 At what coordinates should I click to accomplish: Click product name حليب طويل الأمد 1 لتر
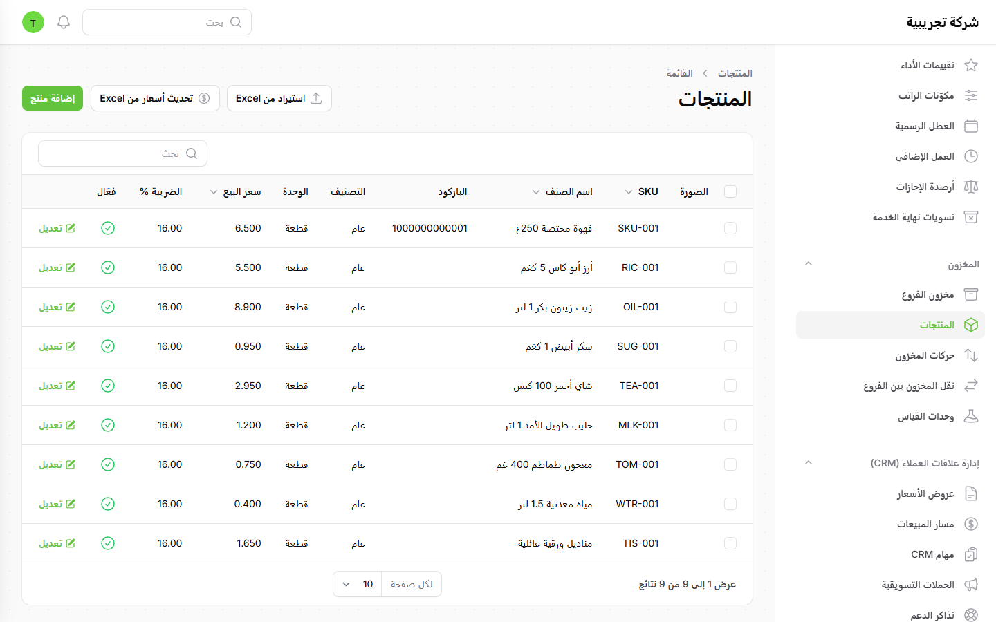[548, 425]
